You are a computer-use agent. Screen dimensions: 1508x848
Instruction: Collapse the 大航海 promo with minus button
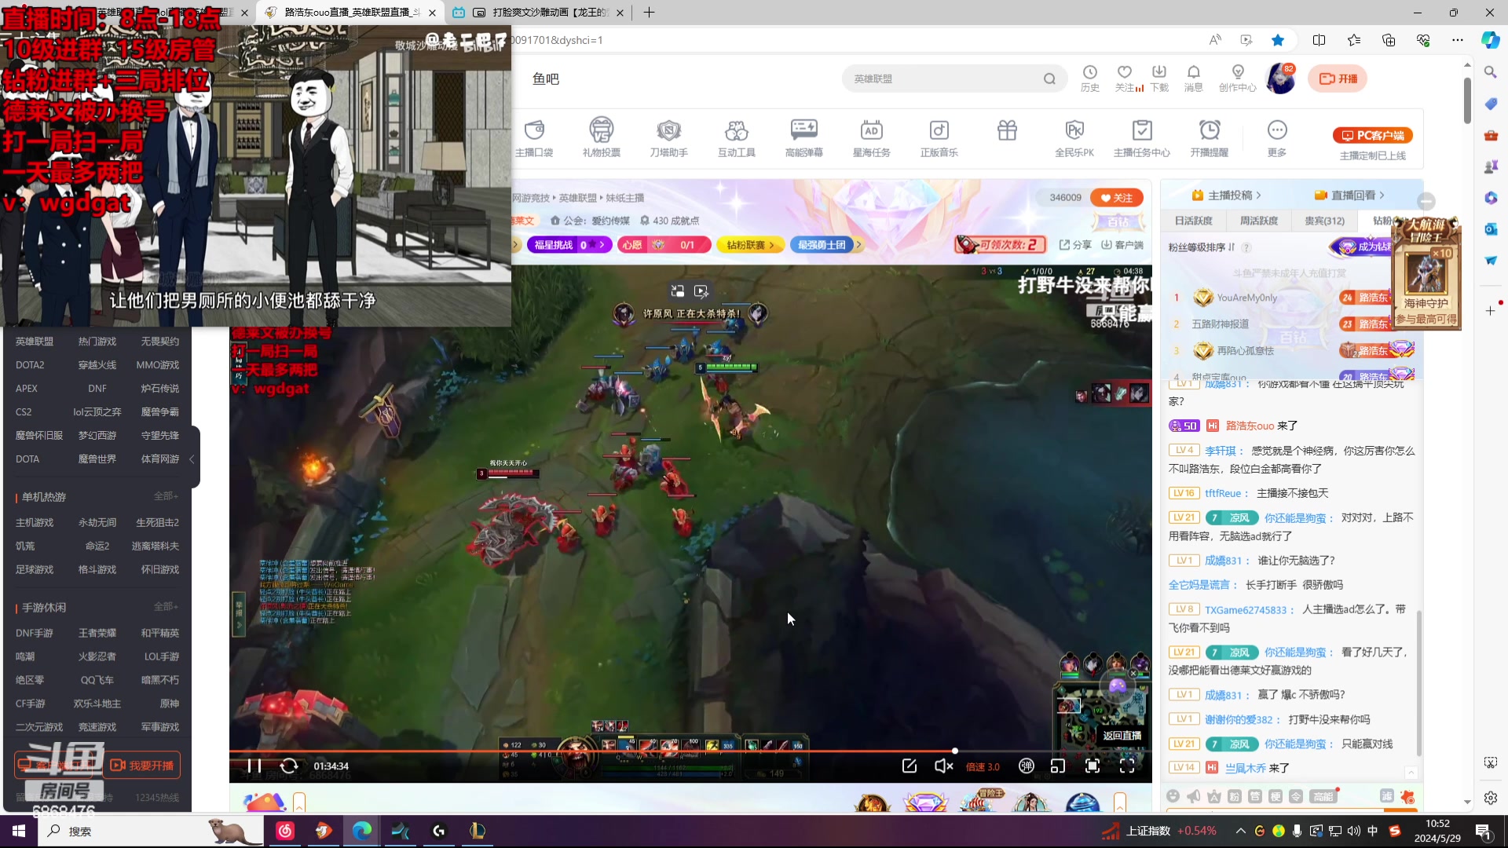point(1427,201)
